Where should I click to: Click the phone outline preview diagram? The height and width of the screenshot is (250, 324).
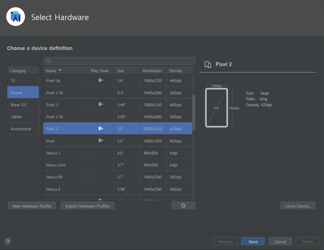(x=216, y=108)
